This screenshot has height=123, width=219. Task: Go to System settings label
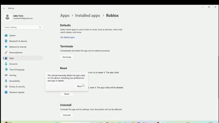pos(12,36)
